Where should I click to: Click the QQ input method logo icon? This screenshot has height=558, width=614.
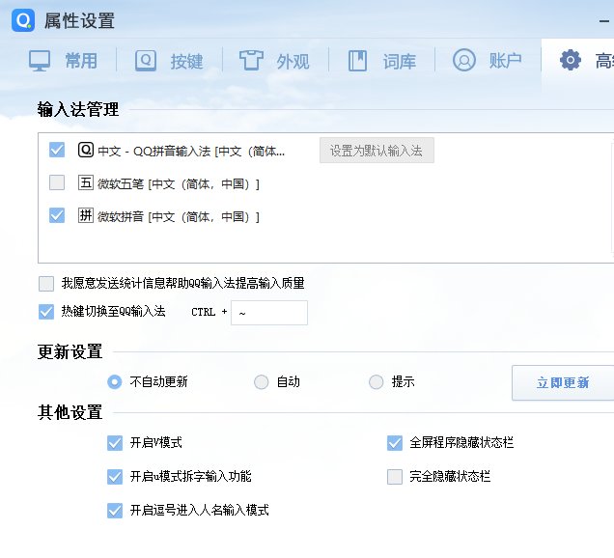[x=23, y=19]
